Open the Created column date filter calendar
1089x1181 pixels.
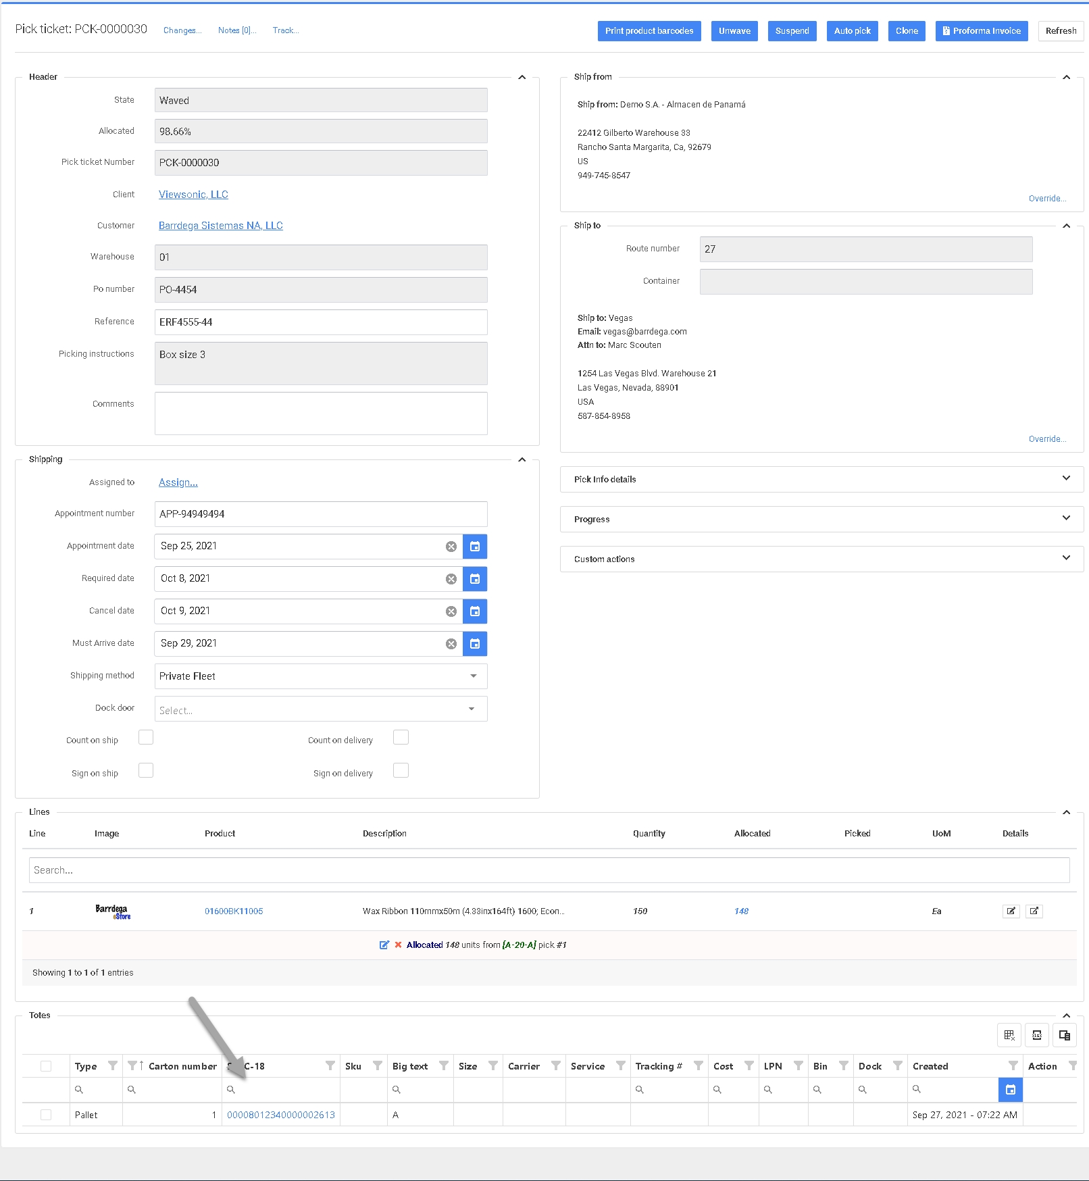click(x=1010, y=1089)
